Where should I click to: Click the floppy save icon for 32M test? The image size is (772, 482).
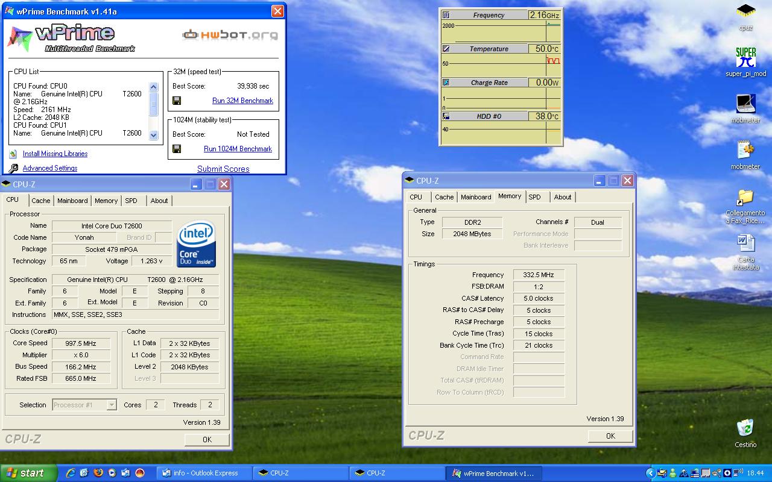coord(177,101)
